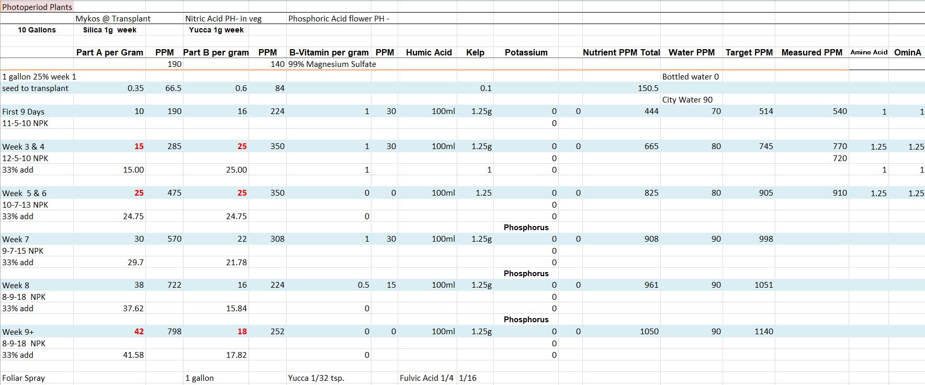The image size is (925, 385).
Task: Select the 'OminA' column header
Action: [x=908, y=52]
